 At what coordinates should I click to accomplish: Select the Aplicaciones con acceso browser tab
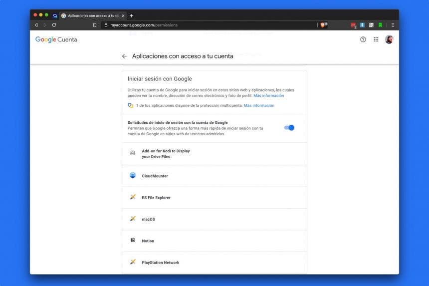(x=92, y=15)
